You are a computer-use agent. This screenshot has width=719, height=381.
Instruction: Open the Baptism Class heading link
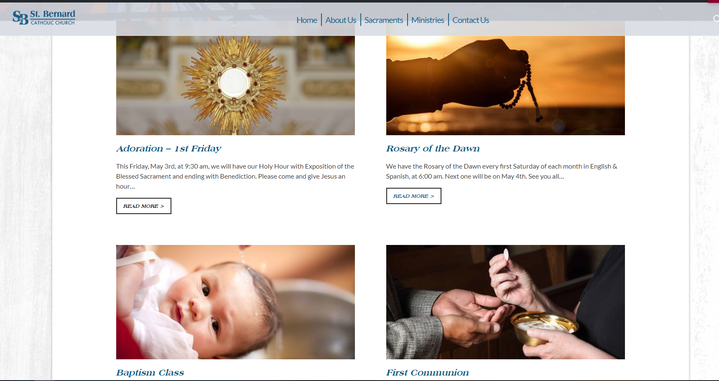150,373
